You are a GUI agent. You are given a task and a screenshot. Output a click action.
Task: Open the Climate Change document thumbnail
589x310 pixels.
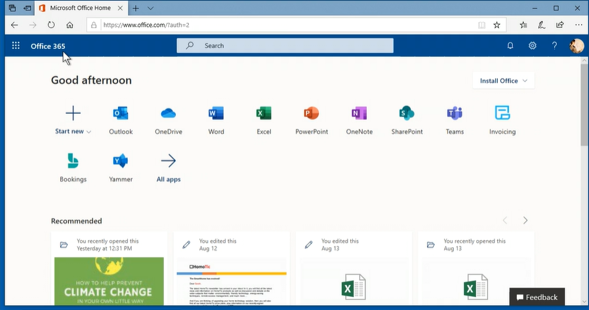(x=109, y=281)
